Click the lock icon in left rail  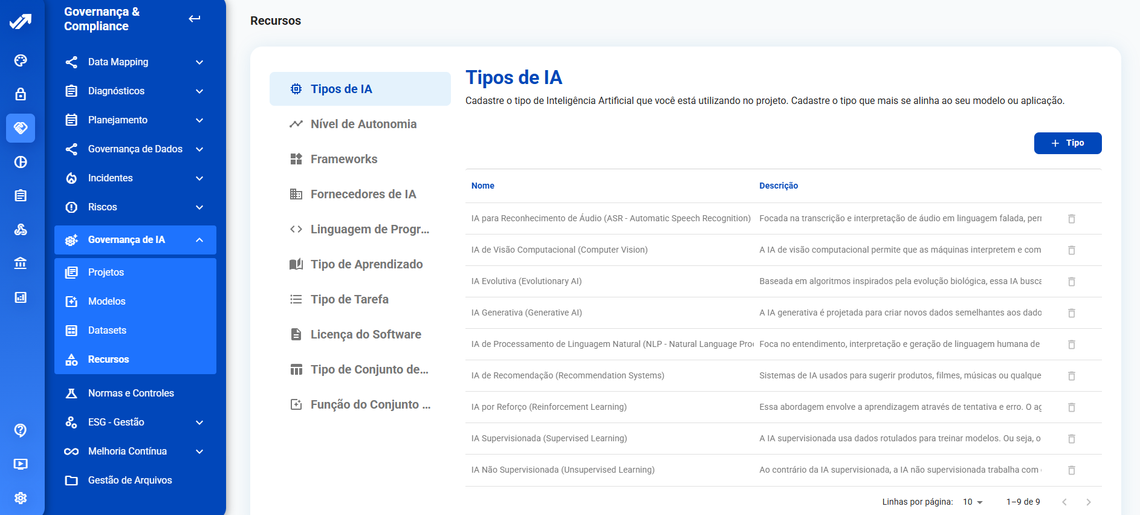click(x=21, y=94)
